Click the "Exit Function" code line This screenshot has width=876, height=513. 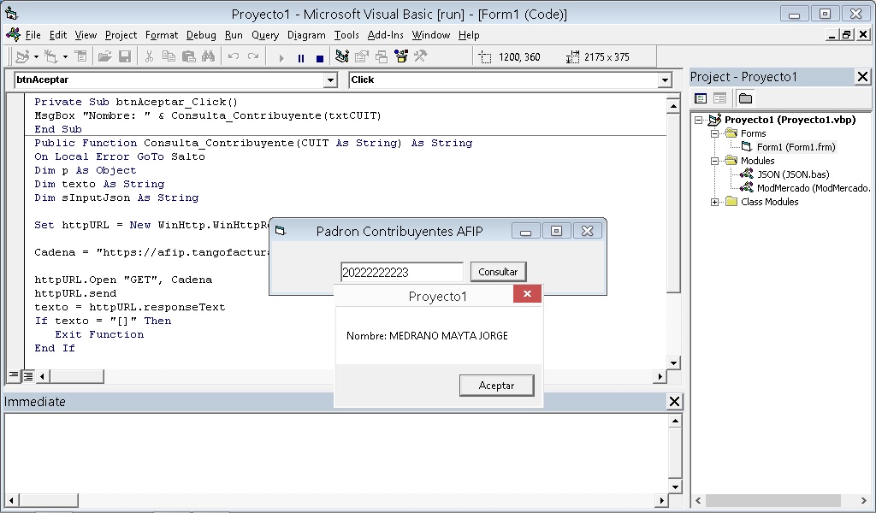[99, 335]
